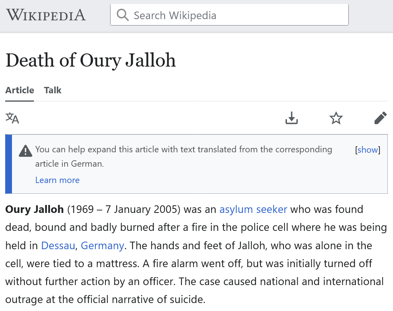
Task: Open the Talk tab
Action: (x=53, y=90)
